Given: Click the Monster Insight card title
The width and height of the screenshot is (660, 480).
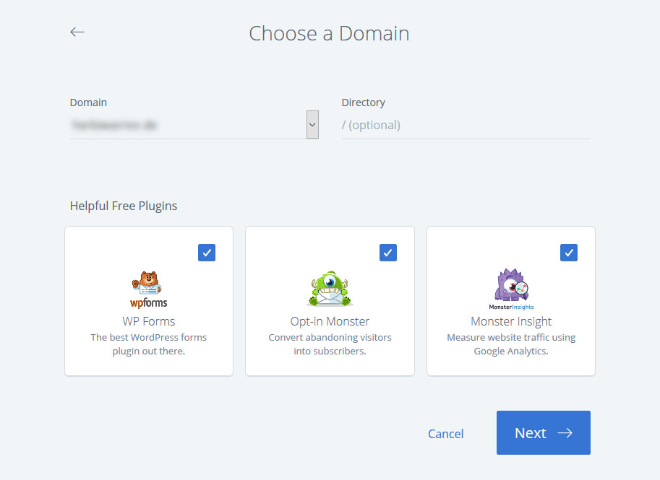Looking at the screenshot, I should click(x=511, y=321).
